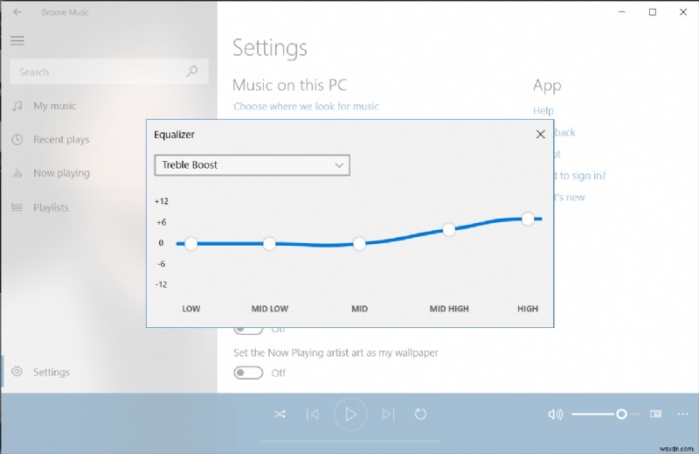
Task: Toggle the artist art wallpaper switch
Action: pyautogui.click(x=248, y=373)
